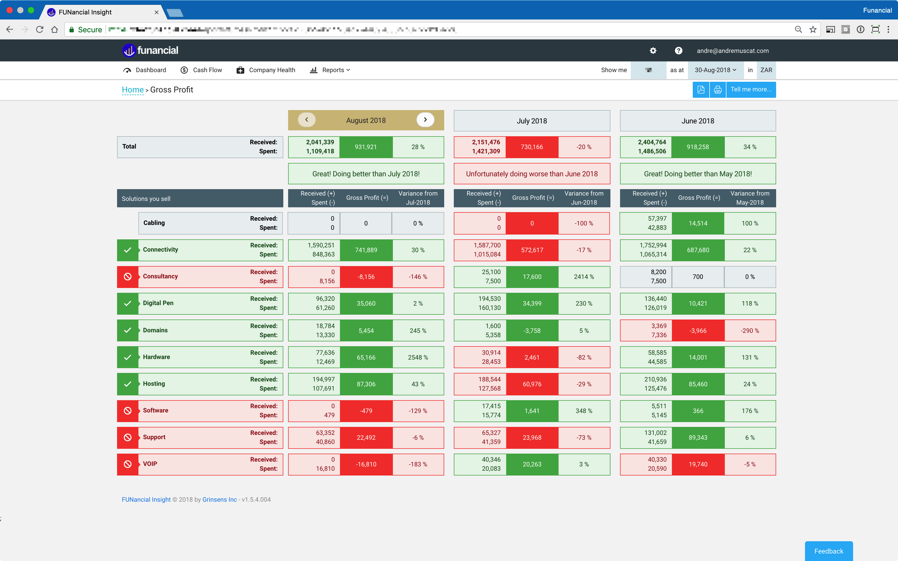
Task: Toggle the Hosting green checkmark
Action: (x=128, y=384)
